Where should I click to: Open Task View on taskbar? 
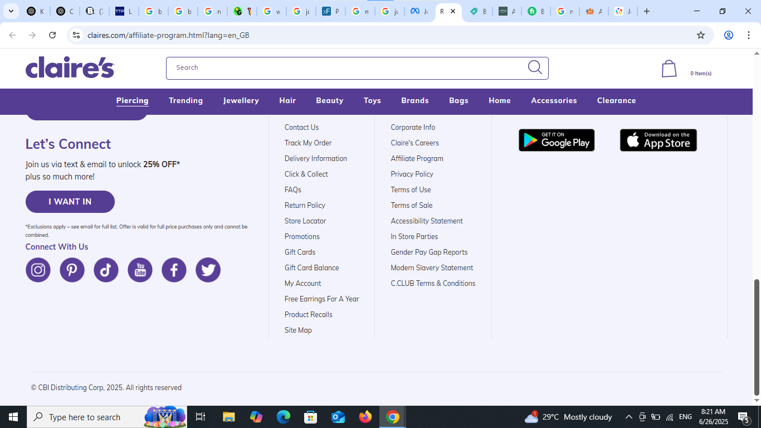pos(201,417)
